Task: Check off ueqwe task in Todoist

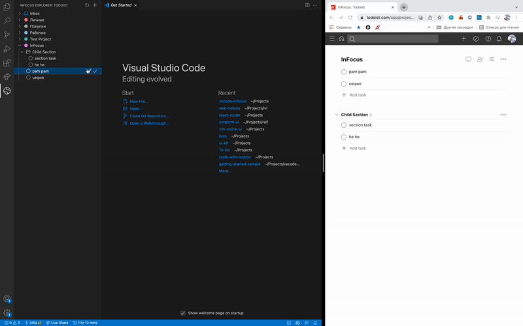Action: pyautogui.click(x=344, y=84)
